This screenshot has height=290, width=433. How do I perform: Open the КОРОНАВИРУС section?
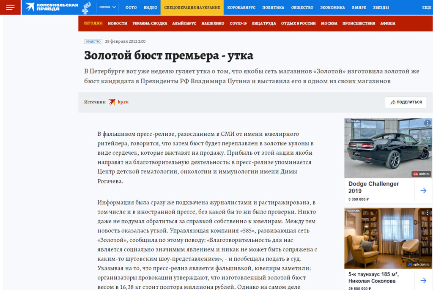pyautogui.click(x=241, y=7)
